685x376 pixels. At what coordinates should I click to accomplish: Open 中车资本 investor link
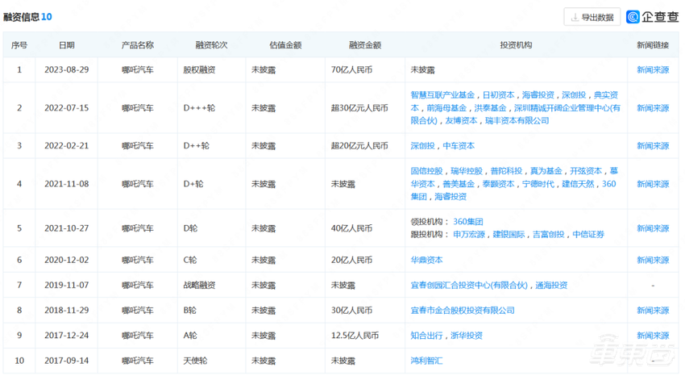pyautogui.click(x=459, y=146)
